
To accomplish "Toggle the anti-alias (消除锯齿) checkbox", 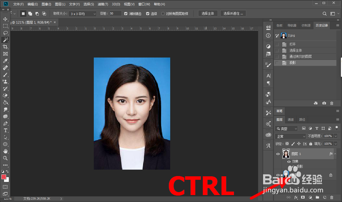I will click(x=126, y=14).
